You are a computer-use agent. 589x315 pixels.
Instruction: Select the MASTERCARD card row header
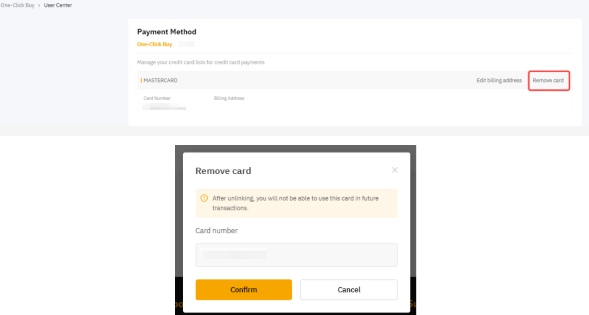click(x=161, y=80)
